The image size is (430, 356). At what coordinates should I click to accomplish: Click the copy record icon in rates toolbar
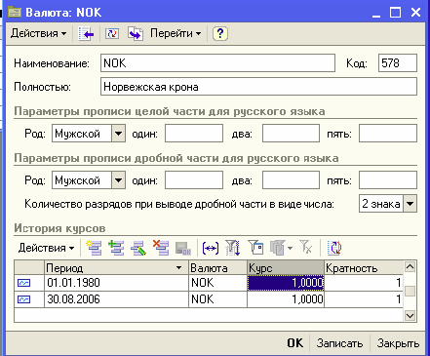pyautogui.click(x=116, y=248)
